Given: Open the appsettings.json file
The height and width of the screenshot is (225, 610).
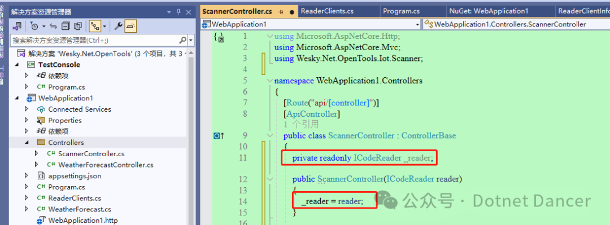Looking at the screenshot, I should 75,176.
